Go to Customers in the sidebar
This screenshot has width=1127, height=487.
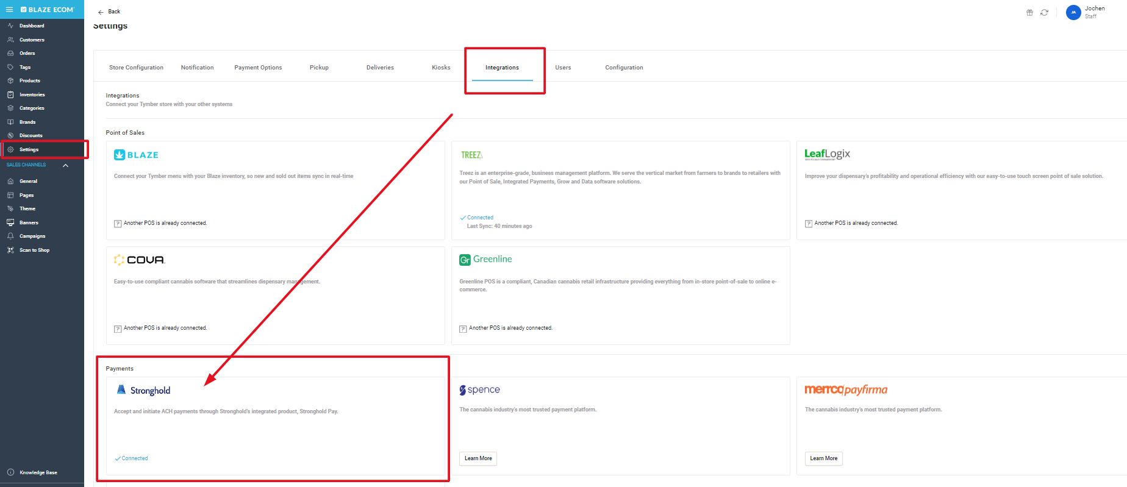32,40
